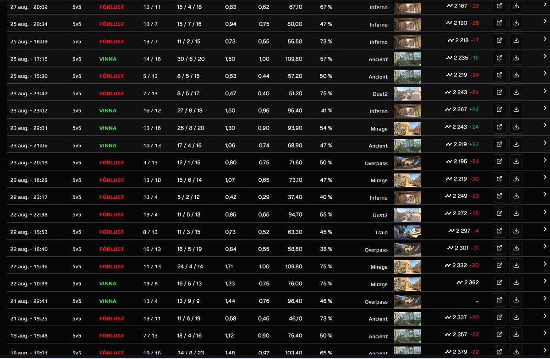Download demo for 25 aug. 17:15 match
This screenshot has width=550, height=359.
(x=516, y=58)
